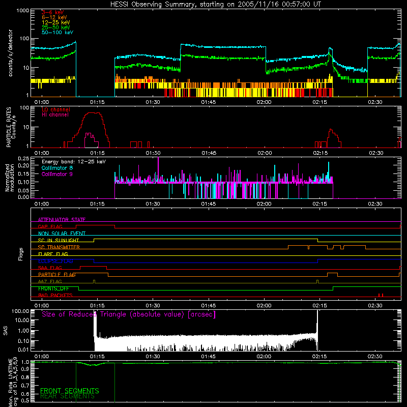Click the NON_SOLAR_EVENT flag label

tap(62, 234)
